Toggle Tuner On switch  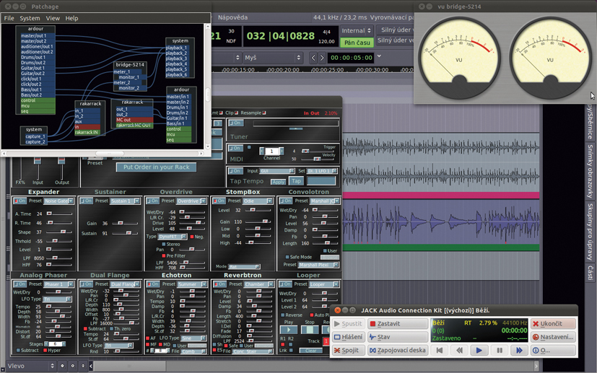coord(235,123)
